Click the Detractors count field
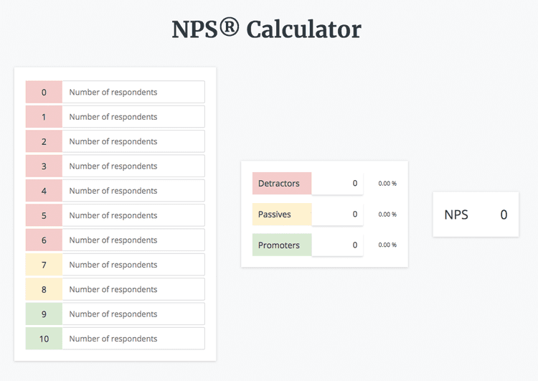The image size is (538, 381). [337, 184]
